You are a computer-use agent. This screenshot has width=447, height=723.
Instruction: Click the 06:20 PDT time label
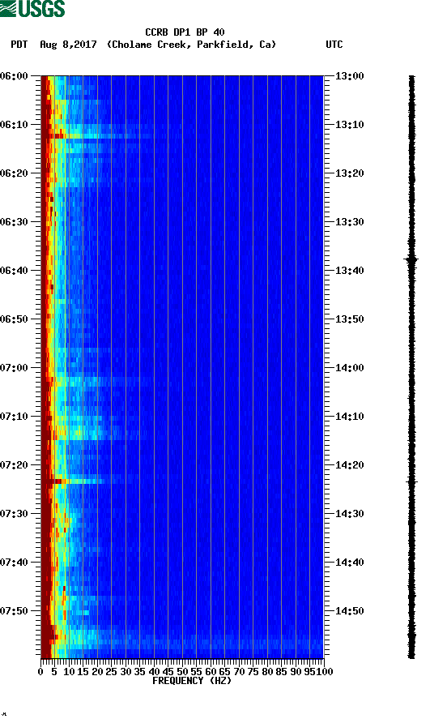click(x=14, y=173)
